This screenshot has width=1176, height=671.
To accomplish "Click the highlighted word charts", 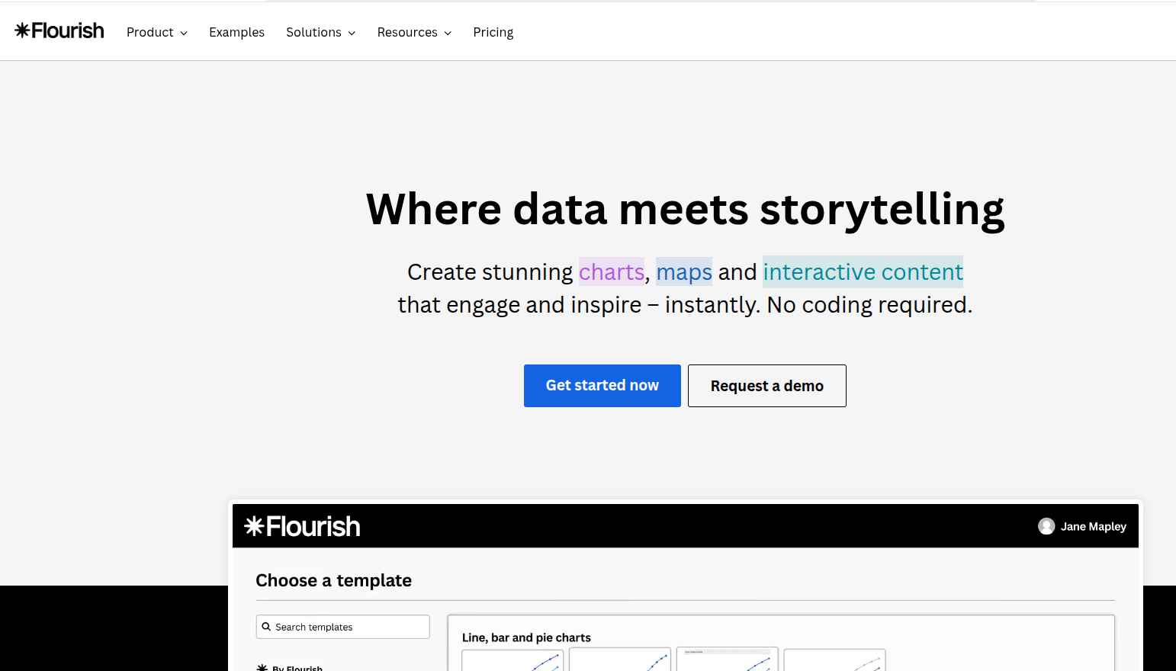I will tap(611, 272).
